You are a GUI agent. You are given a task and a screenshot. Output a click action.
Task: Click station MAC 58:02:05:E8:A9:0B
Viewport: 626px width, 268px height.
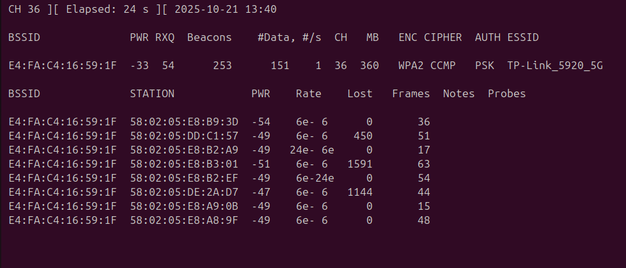click(x=184, y=206)
